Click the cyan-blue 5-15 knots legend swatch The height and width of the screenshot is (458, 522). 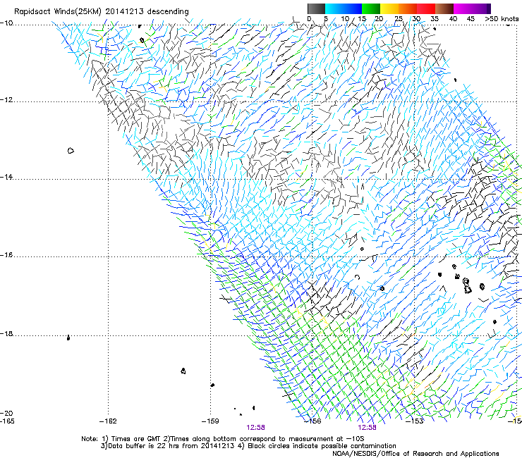pyautogui.click(x=344, y=8)
